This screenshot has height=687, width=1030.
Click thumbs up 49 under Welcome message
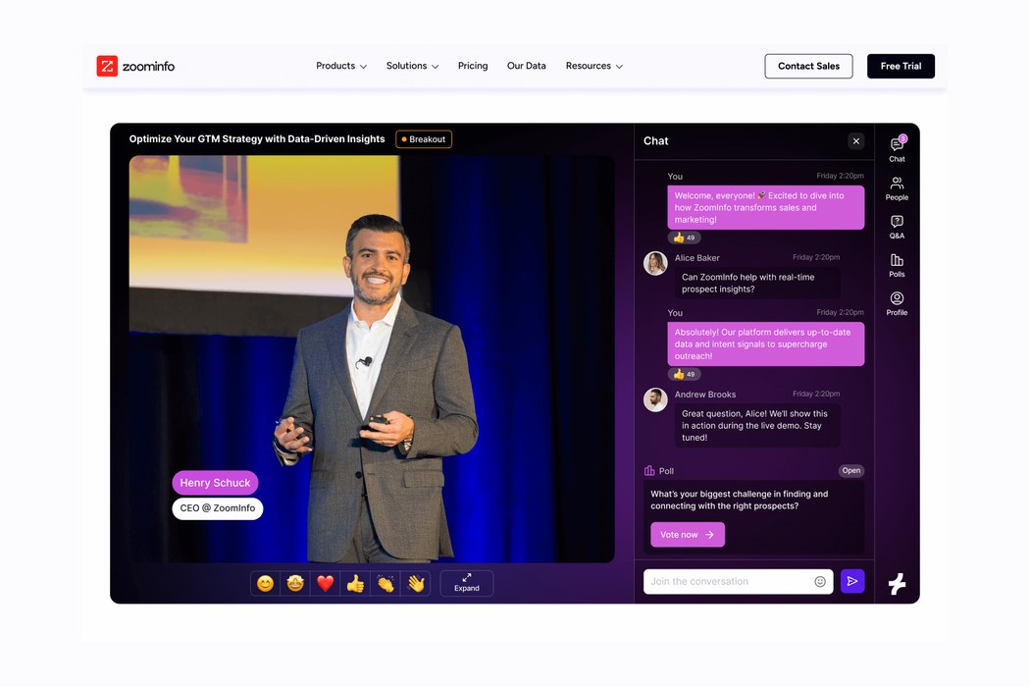coord(684,238)
